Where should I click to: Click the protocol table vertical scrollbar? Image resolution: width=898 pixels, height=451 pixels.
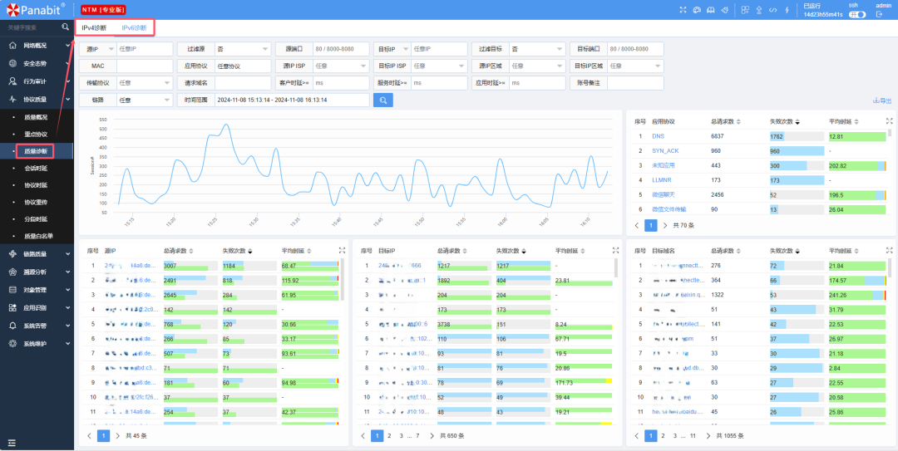pos(890,134)
